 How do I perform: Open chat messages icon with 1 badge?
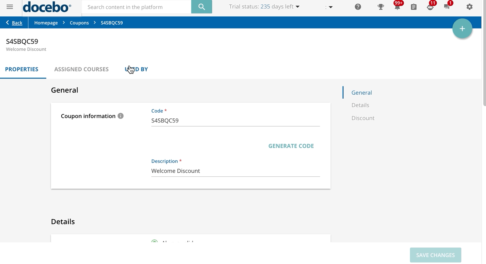(x=447, y=7)
